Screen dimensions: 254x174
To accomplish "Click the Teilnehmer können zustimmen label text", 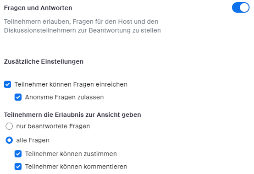I will (71, 154).
